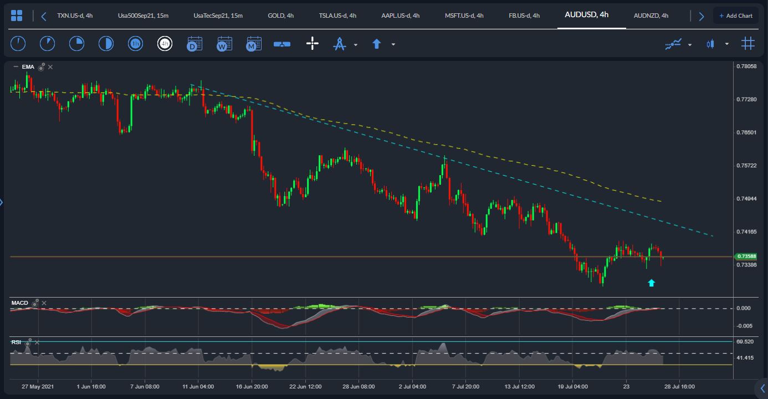Open the indicators icon near the right toolbar
Screen dimensions: 768x399
[x=673, y=44]
